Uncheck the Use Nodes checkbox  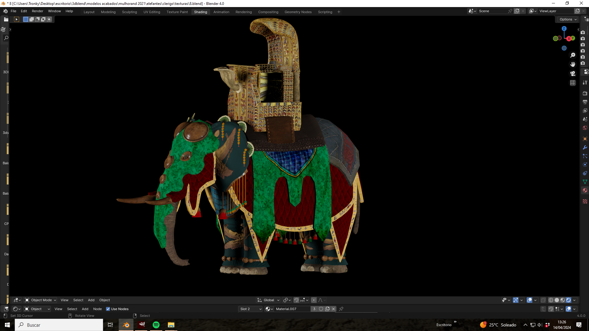click(108, 309)
